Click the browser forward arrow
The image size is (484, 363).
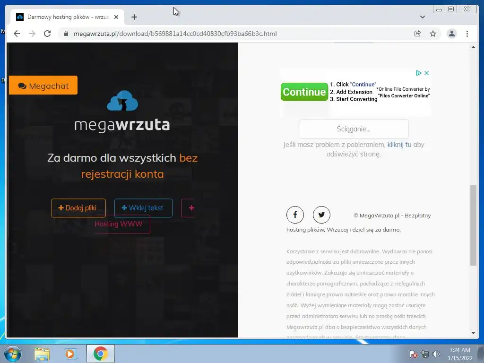pos(32,34)
